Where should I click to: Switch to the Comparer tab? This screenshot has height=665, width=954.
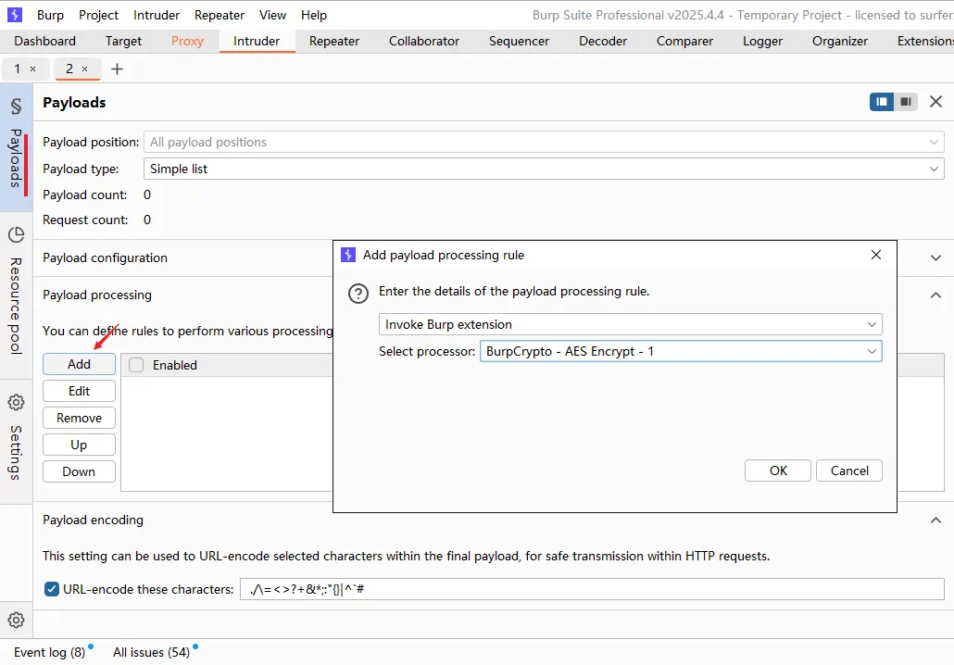[684, 41]
